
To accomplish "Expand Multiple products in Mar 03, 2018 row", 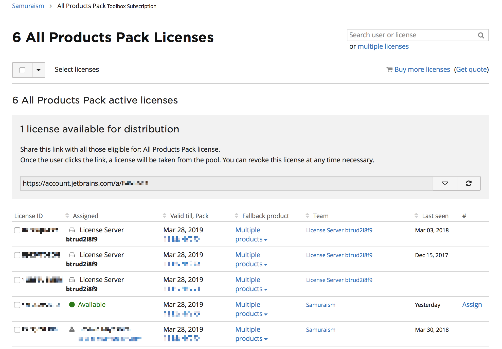I will 251,235.
